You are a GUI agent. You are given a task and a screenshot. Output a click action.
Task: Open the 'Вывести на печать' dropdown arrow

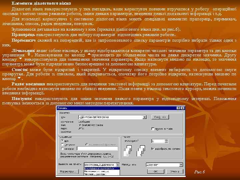point(118,165)
